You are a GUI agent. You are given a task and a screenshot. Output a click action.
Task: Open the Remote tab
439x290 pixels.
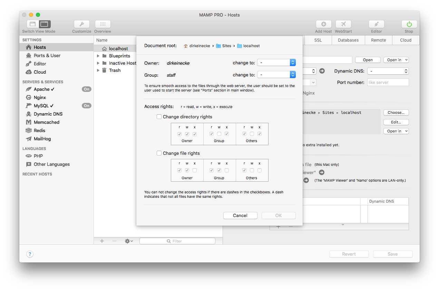378,40
